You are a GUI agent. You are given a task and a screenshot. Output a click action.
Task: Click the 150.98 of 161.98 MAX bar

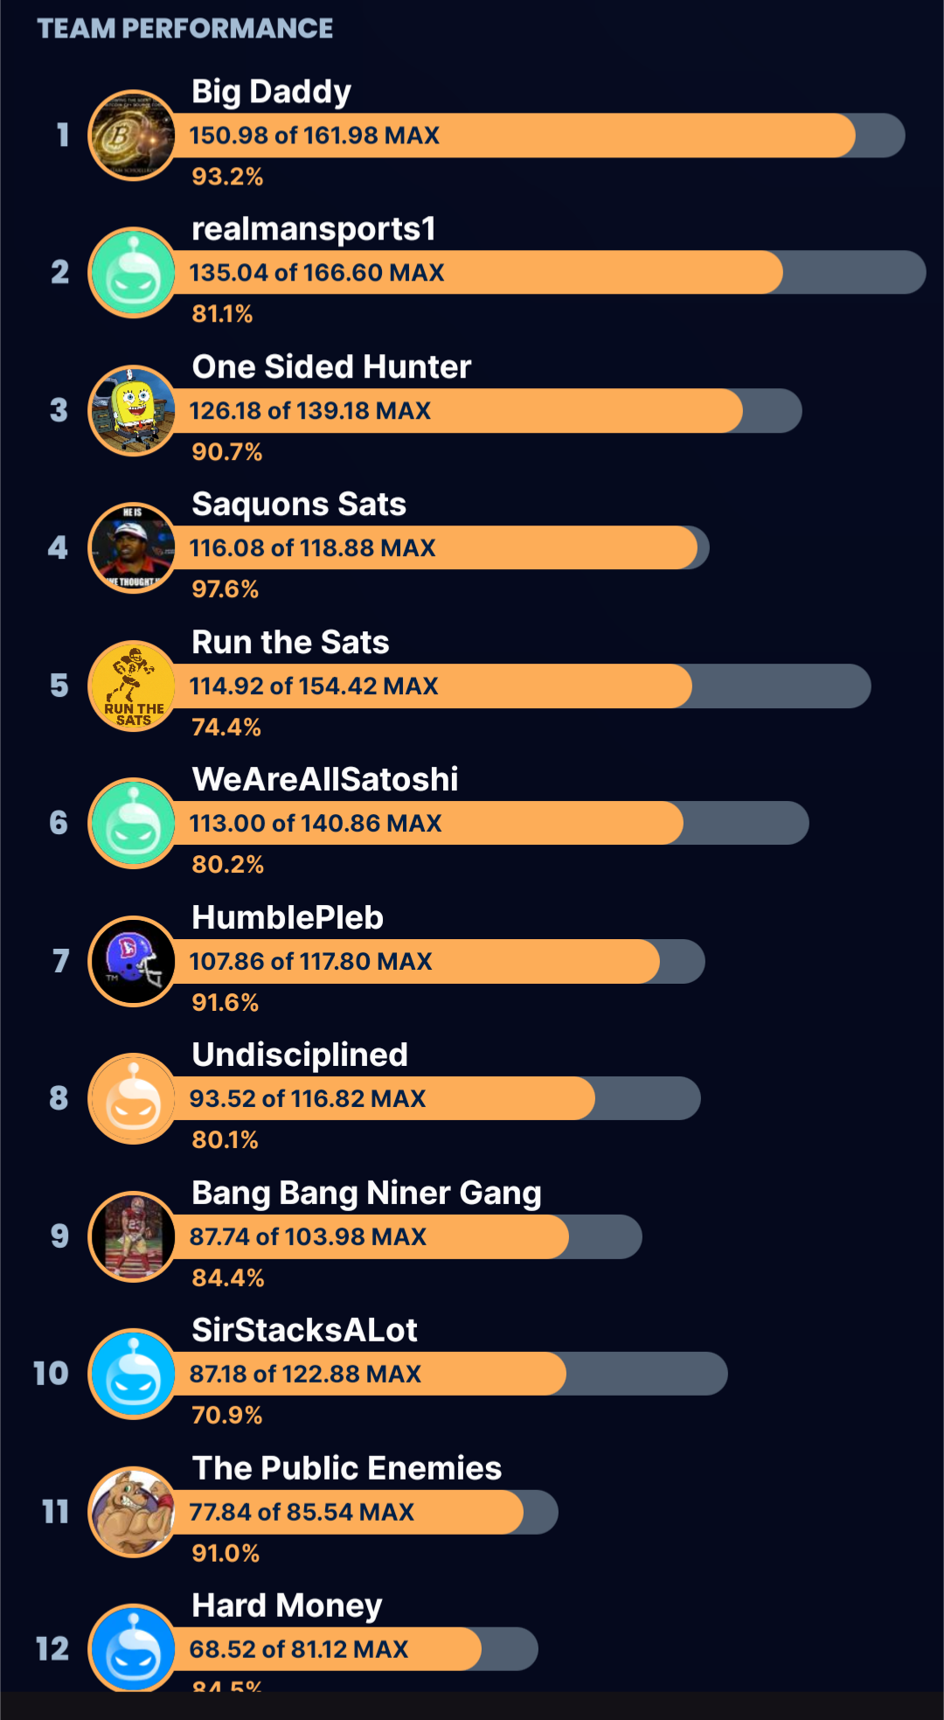pyautogui.click(x=524, y=136)
